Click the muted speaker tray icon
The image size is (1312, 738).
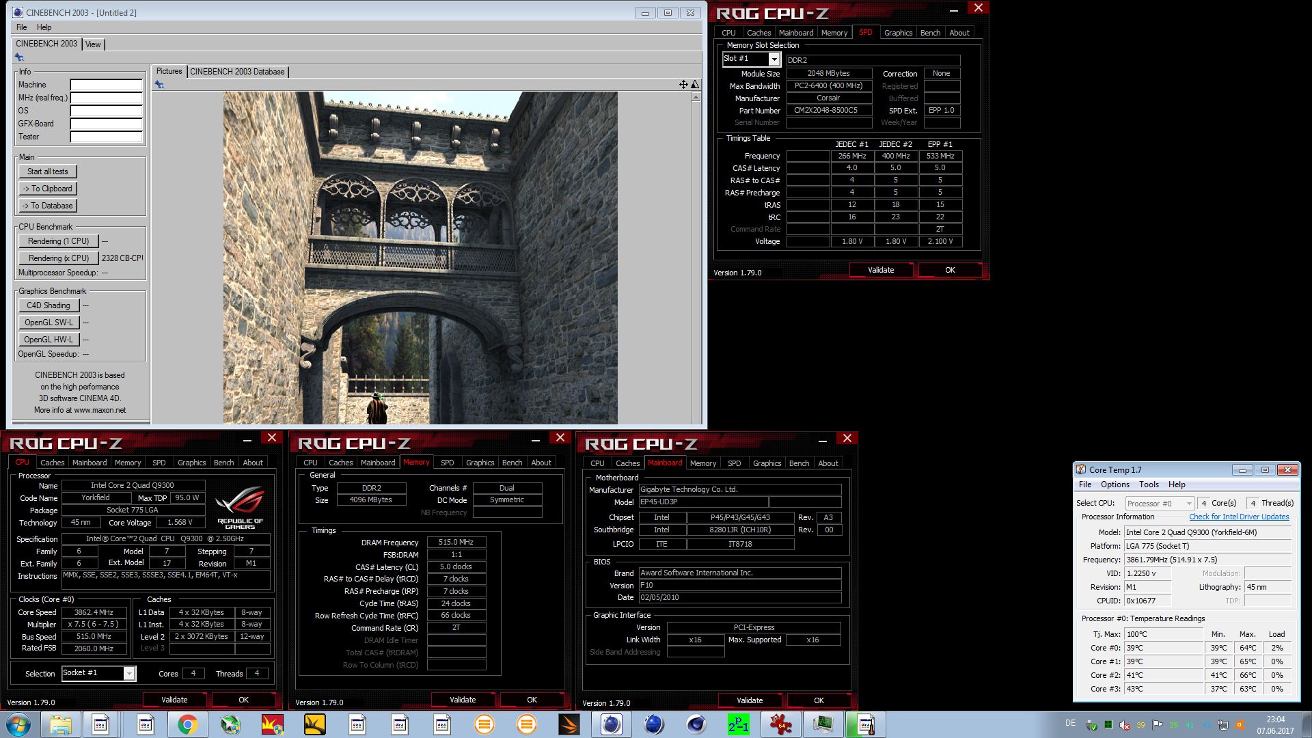1124,725
